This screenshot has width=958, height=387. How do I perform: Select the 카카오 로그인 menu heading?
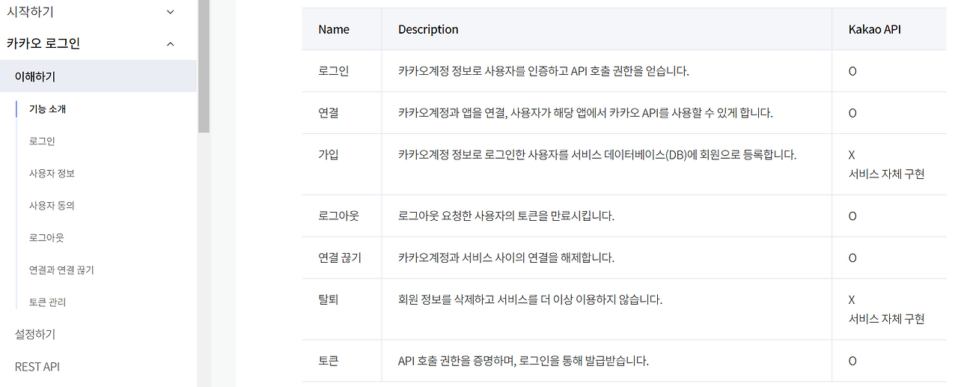pyautogui.click(x=43, y=44)
